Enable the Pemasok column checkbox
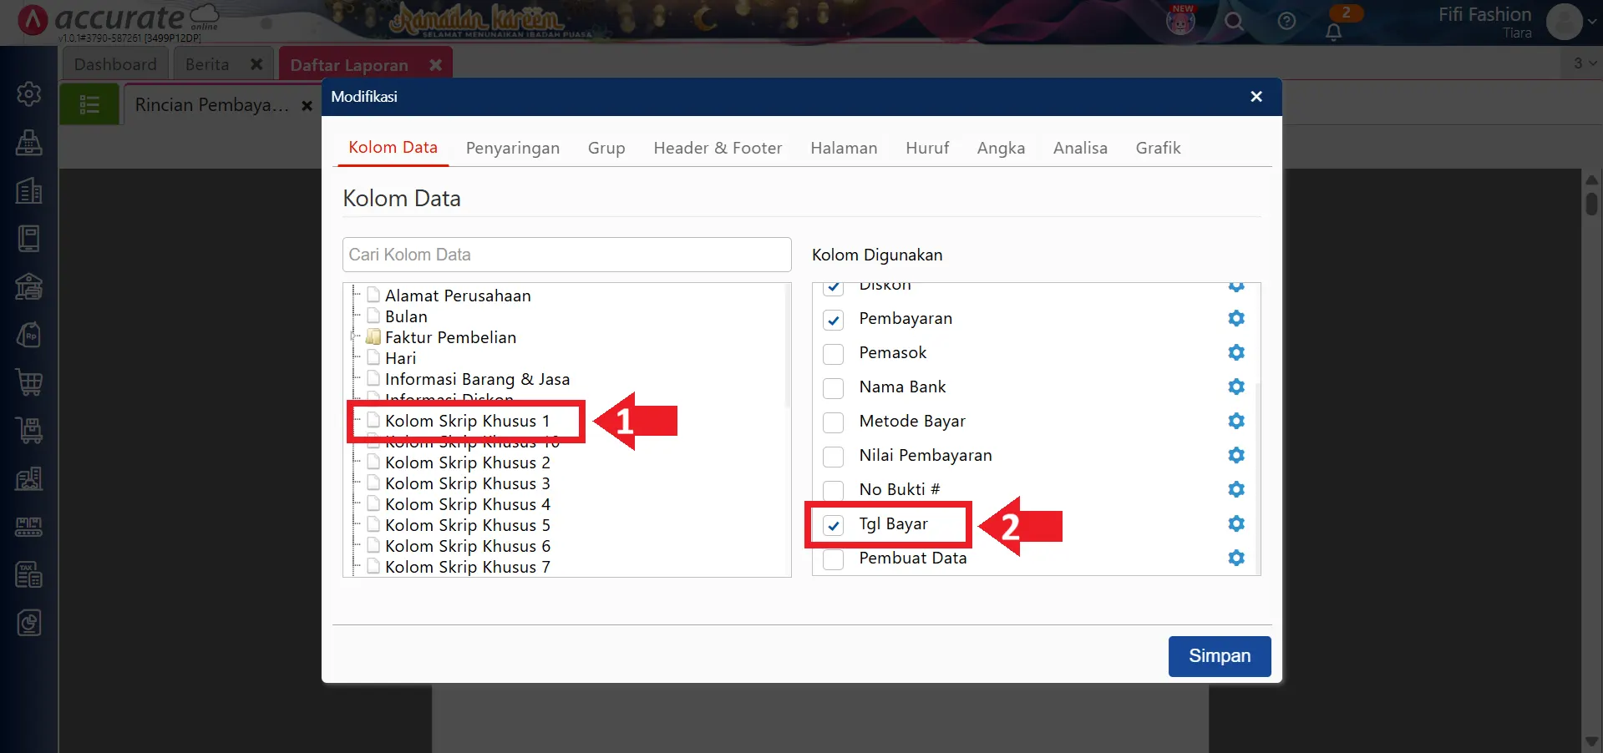Viewport: 1603px width, 753px height. [x=833, y=354]
